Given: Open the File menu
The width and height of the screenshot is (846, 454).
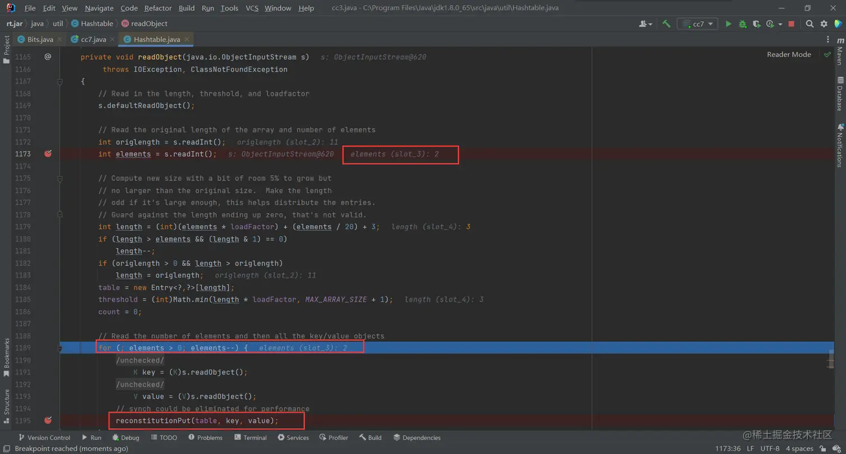Looking at the screenshot, I should (30, 8).
